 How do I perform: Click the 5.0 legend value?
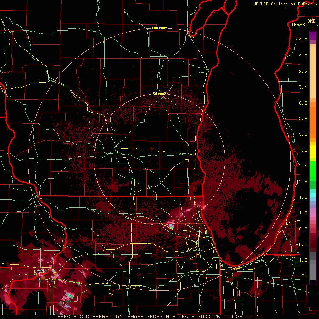point(303,134)
